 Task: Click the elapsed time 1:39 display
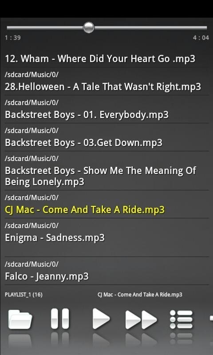(x=13, y=38)
